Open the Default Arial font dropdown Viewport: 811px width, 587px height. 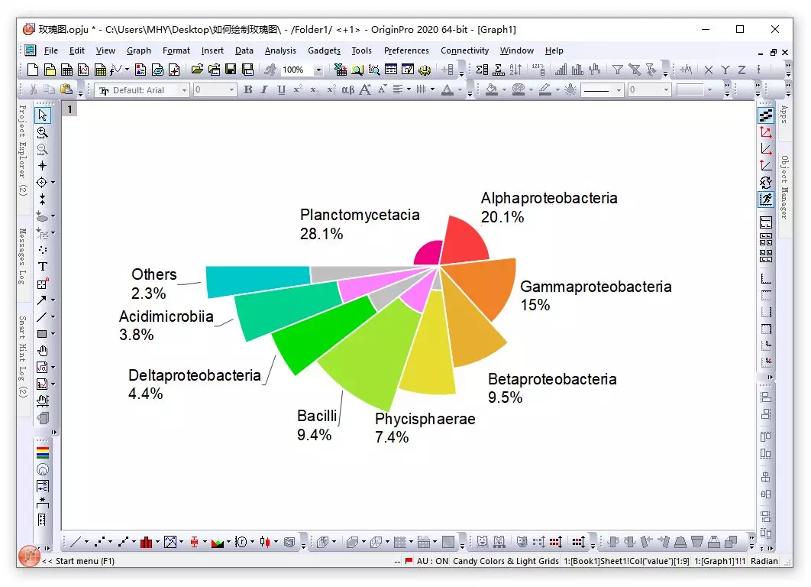(183, 90)
